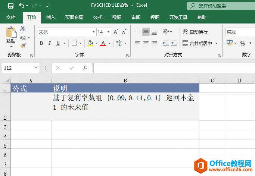Image resolution: width=255 pixels, height=176 pixels.
Task: Expand the Fill Color palette arrow
Action: click(x=96, y=43)
